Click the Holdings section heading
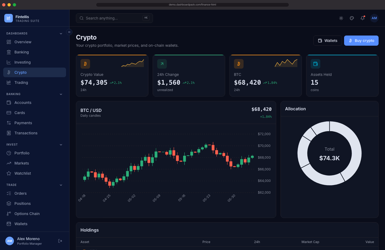This screenshot has height=250, width=385. [x=90, y=230]
